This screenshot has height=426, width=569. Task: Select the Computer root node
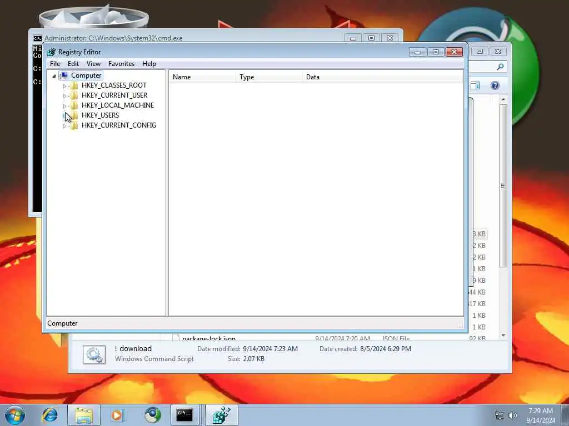[86, 75]
